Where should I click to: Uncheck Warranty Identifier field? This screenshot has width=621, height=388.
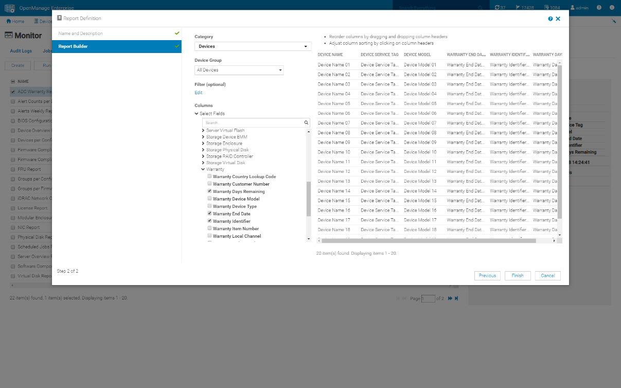tap(209, 221)
